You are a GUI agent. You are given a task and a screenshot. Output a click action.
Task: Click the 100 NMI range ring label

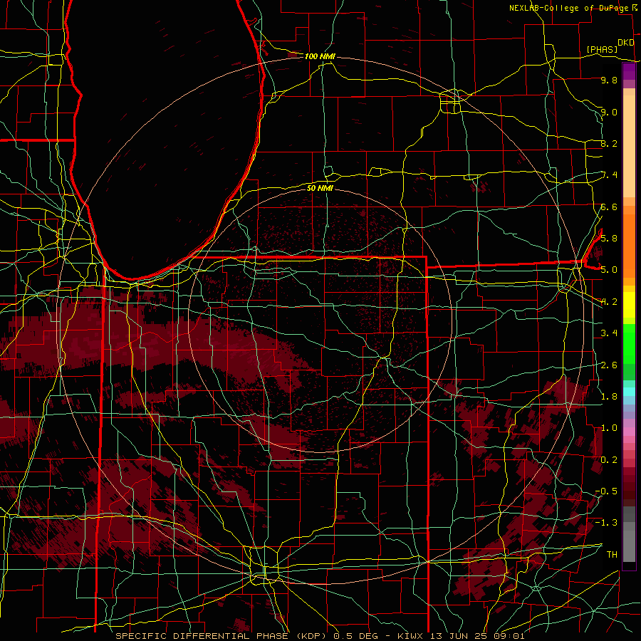pyautogui.click(x=320, y=56)
